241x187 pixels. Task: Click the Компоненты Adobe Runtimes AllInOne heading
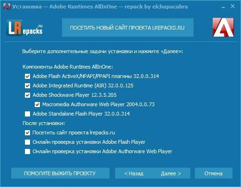pyautogui.click(x=68, y=67)
